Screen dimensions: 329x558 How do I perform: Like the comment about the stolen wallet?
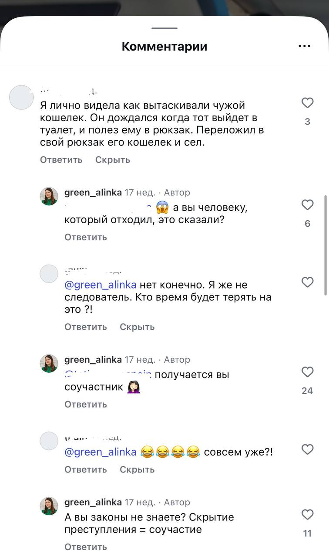tap(308, 103)
